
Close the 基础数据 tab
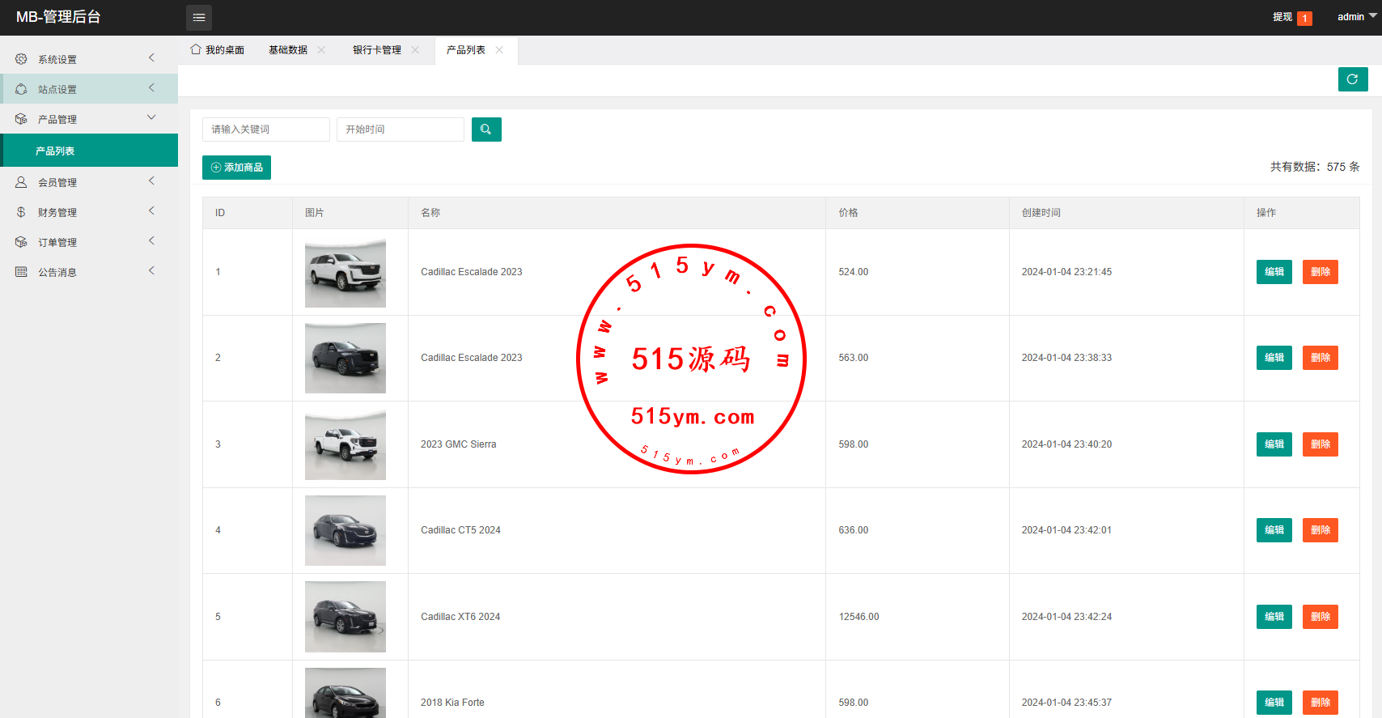(321, 50)
